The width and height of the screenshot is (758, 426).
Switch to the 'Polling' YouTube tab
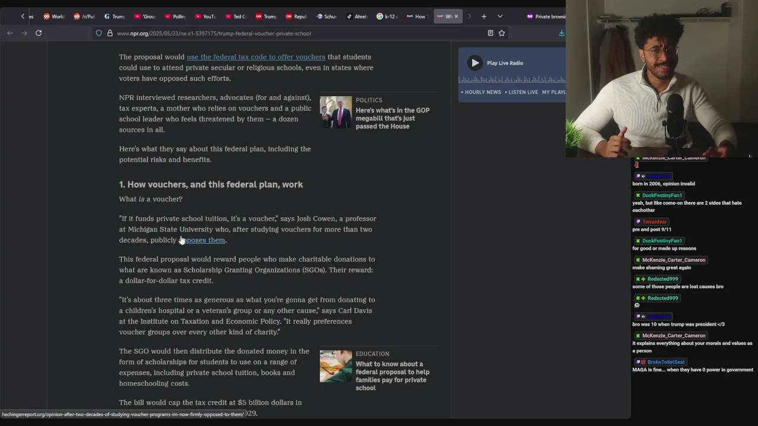tap(175, 17)
